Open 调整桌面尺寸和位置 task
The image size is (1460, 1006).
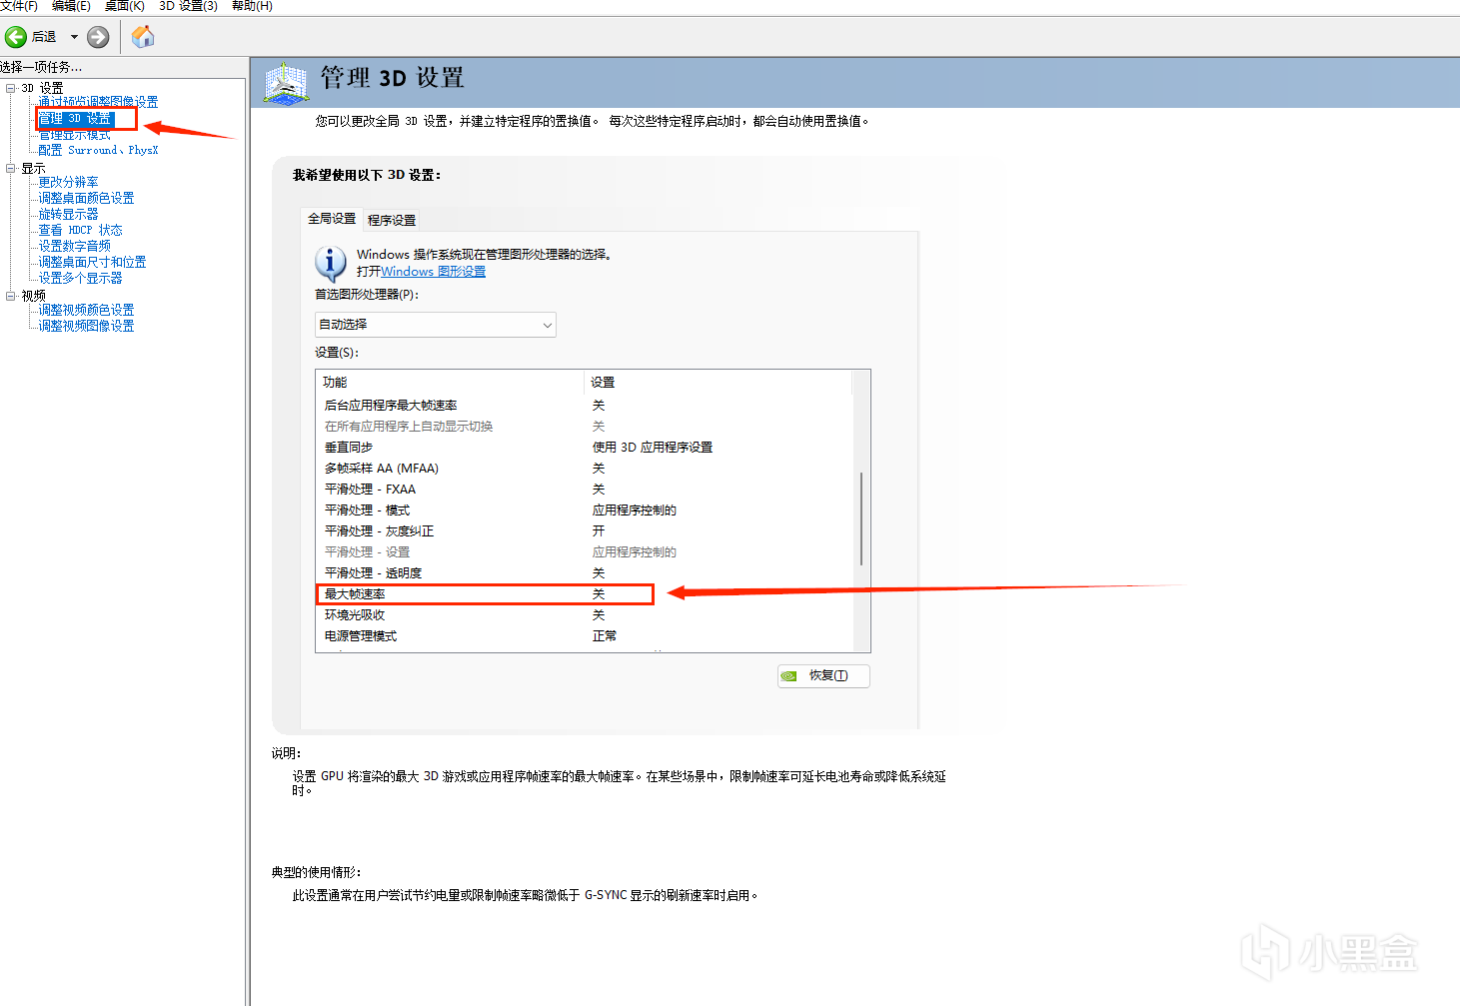click(x=92, y=262)
